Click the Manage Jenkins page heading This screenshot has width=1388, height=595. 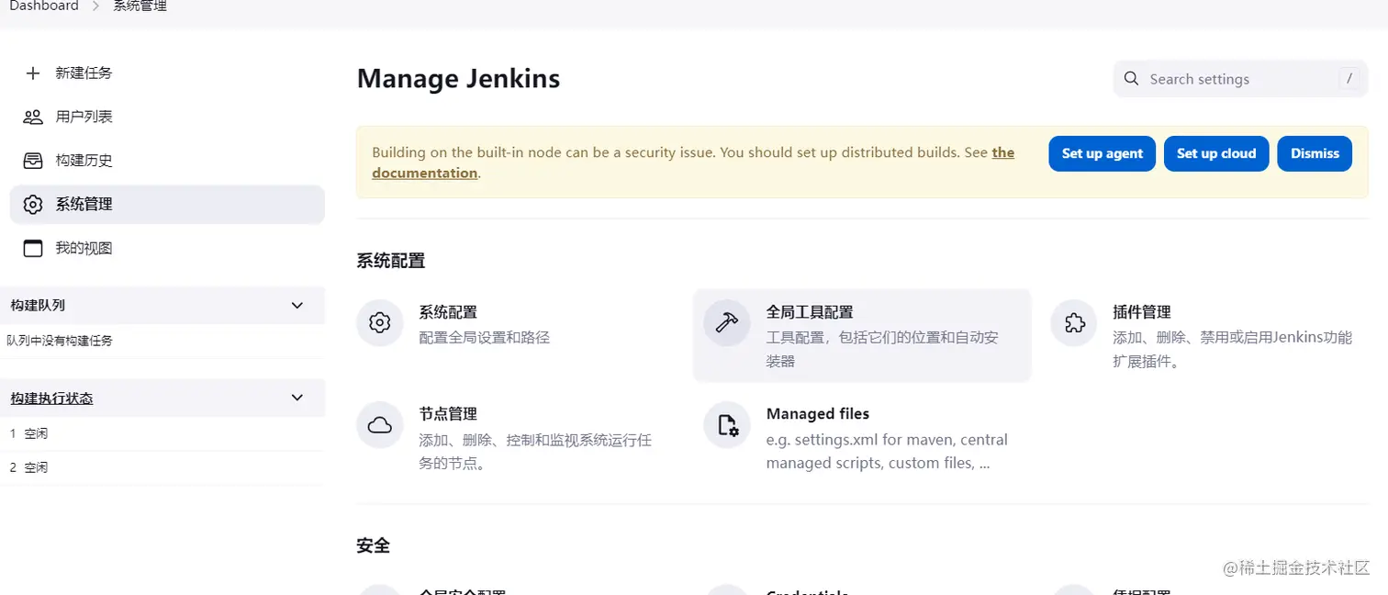pyautogui.click(x=458, y=79)
